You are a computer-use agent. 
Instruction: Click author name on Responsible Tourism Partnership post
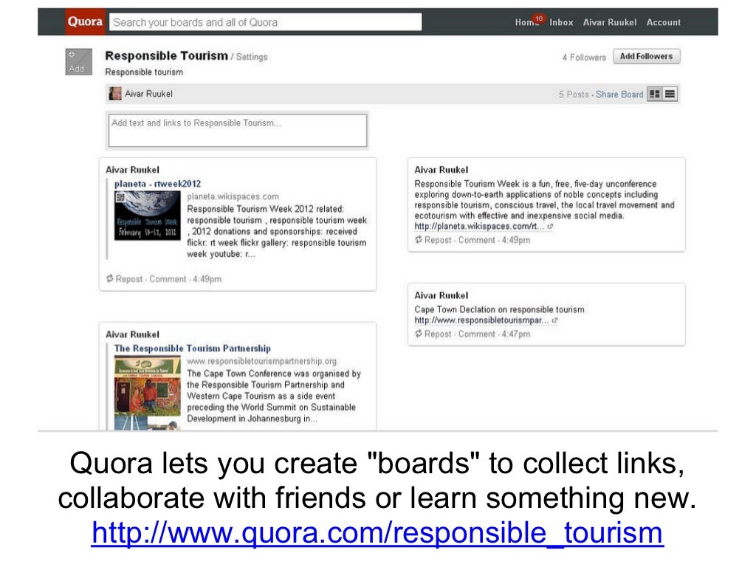(x=133, y=334)
